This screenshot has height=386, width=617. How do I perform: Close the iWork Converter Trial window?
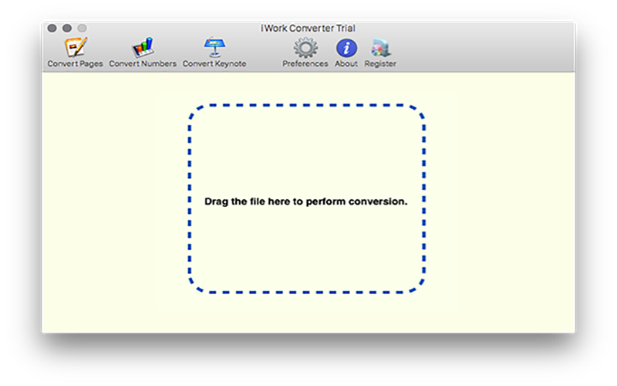(52, 28)
